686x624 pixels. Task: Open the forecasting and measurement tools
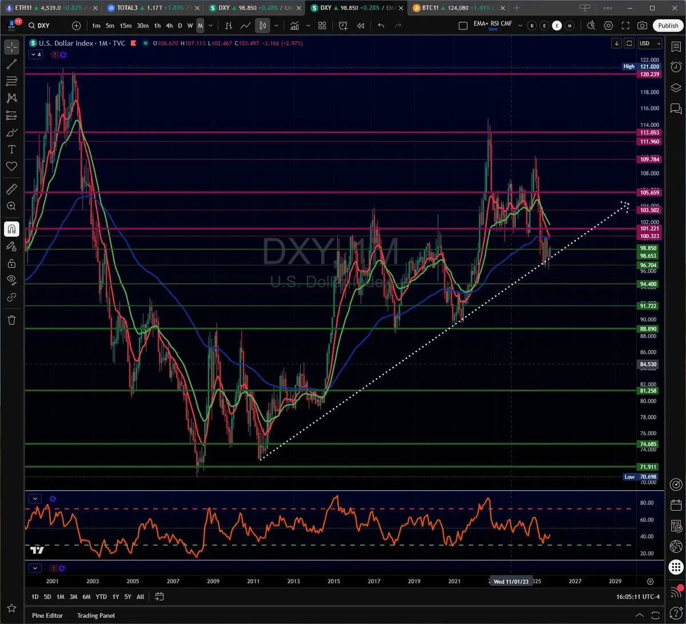point(11,116)
